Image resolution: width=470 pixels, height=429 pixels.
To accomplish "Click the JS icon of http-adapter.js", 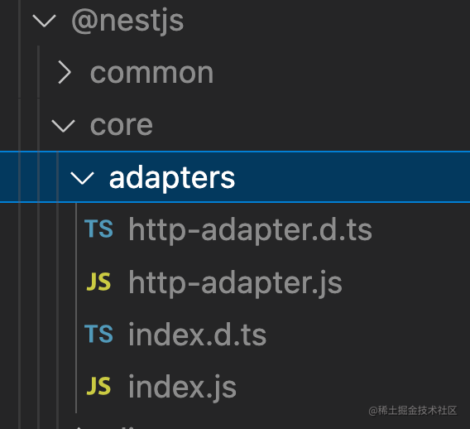I will click(98, 282).
